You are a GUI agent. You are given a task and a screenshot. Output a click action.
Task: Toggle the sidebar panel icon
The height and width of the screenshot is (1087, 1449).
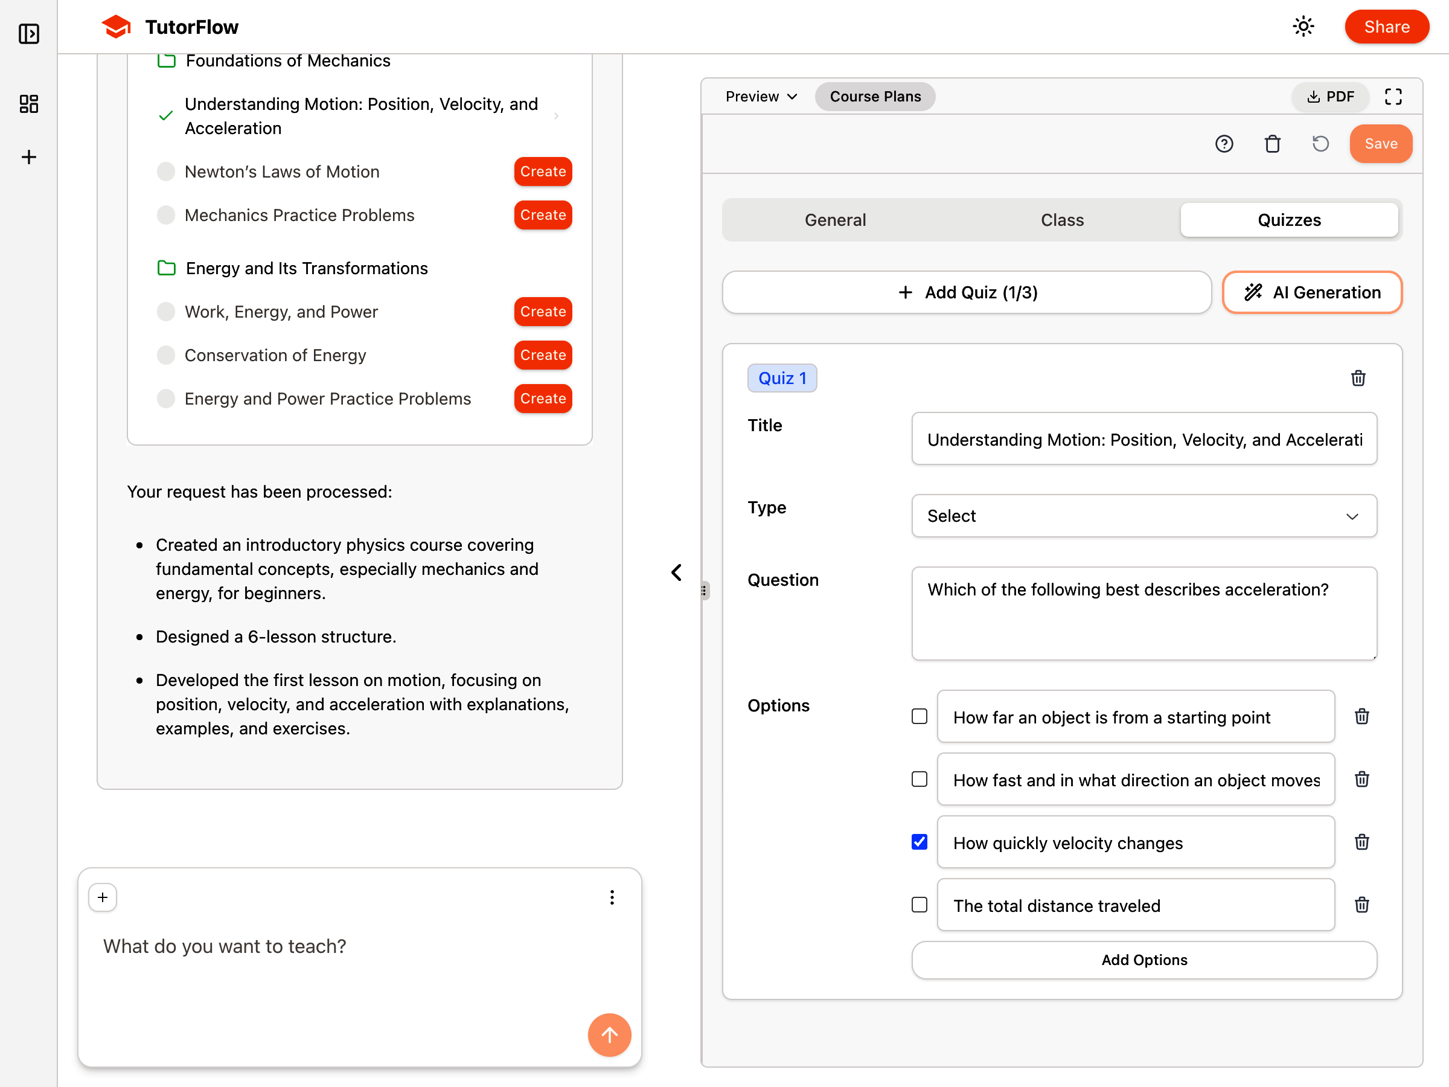click(28, 33)
